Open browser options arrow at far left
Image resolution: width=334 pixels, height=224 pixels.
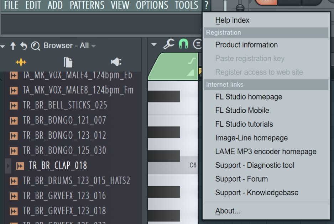pos(2,46)
